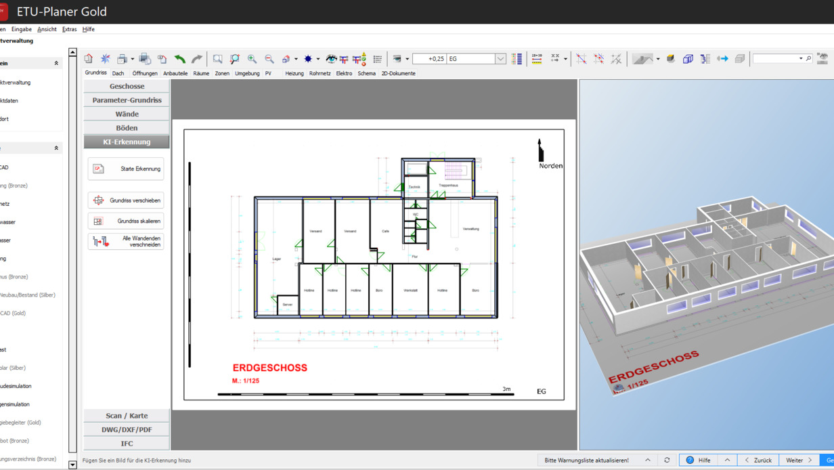Click the green undo arrow

[179, 59]
